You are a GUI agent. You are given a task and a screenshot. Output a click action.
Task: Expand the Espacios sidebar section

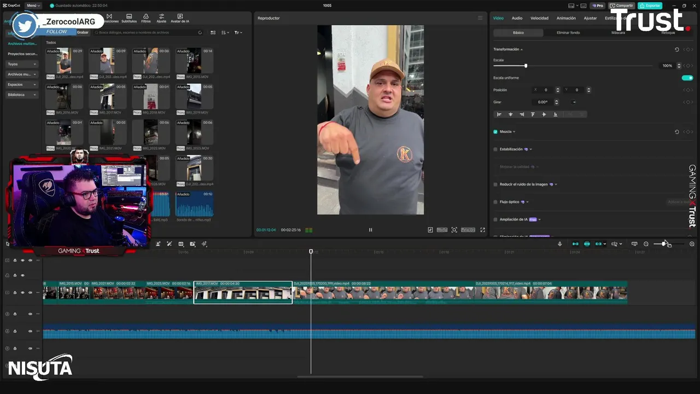22,85
